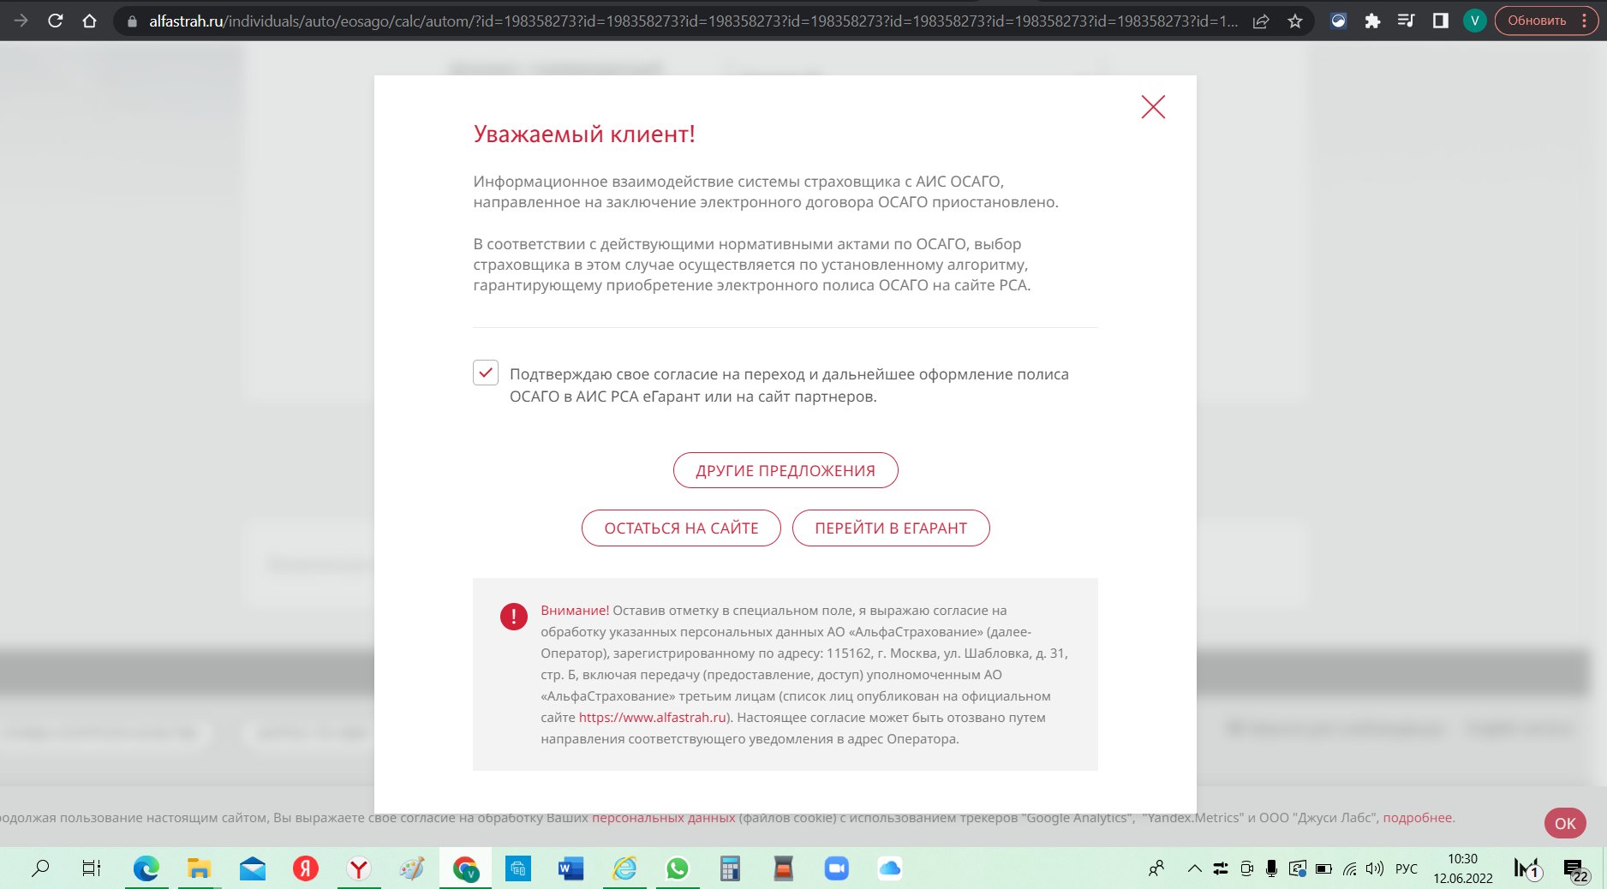Bookmark this page with the star icon
This screenshot has width=1607, height=889.
(x=1294, y=21)
